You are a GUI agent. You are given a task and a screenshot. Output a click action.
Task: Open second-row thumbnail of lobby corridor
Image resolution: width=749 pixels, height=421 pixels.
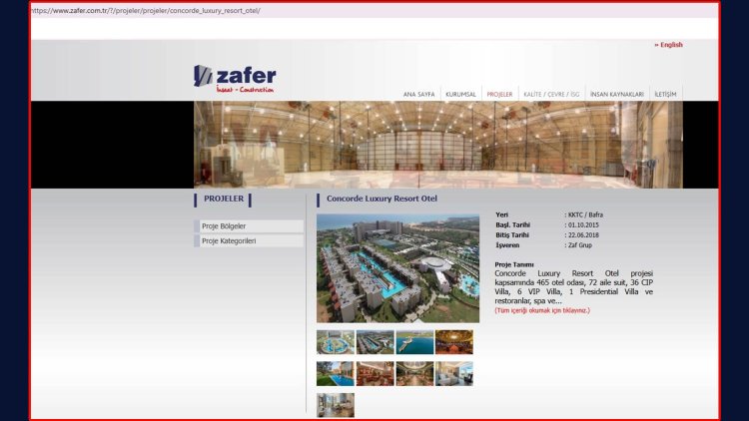[x=414, y=374]
